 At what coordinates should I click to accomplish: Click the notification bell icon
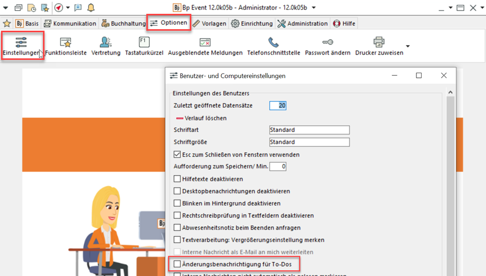pos(91,8)
